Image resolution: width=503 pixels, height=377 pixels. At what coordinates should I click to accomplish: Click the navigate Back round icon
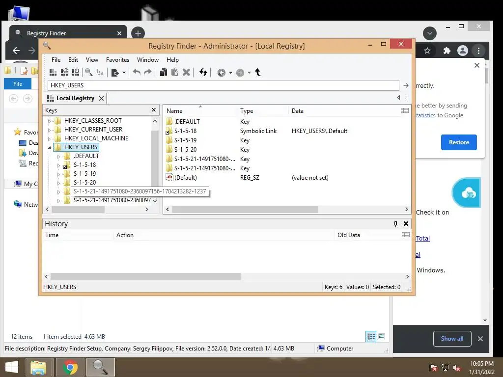click(222, 73)
